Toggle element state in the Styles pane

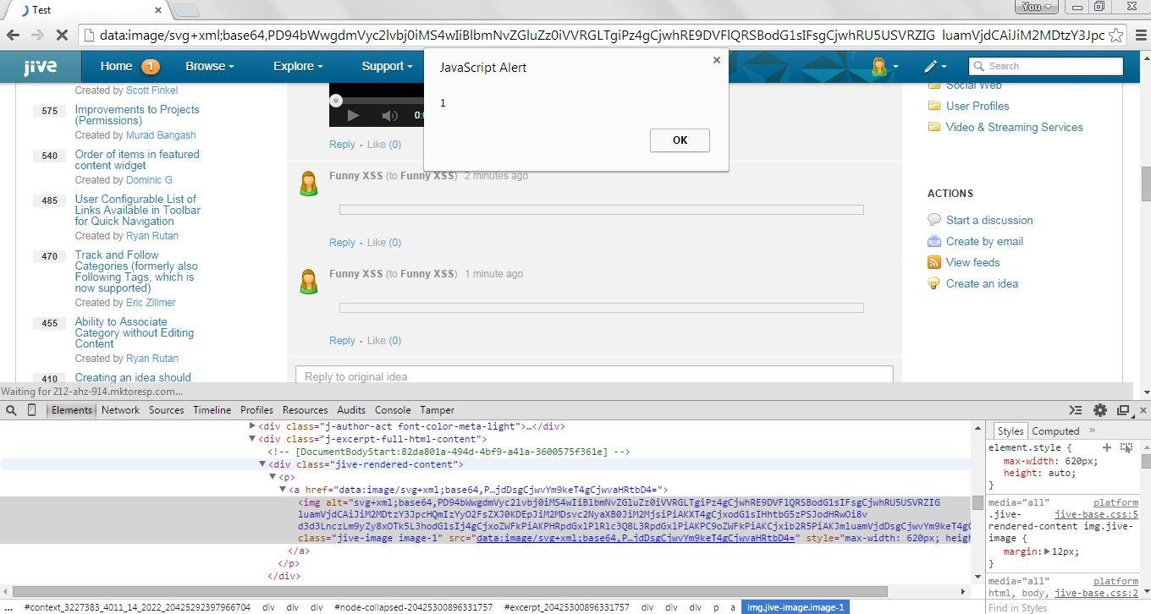point(1126,447)
